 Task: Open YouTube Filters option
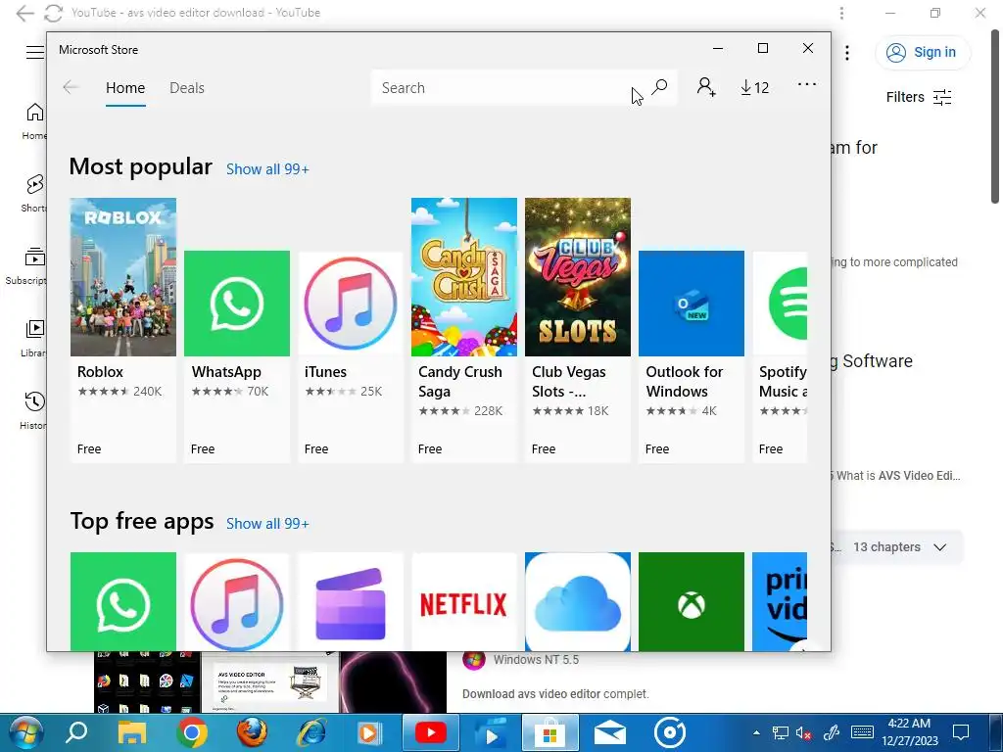[919, 97]
